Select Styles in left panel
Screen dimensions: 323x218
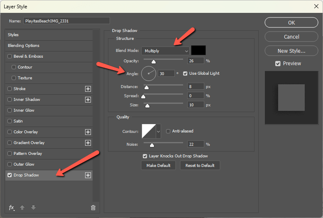click(49, 35)
